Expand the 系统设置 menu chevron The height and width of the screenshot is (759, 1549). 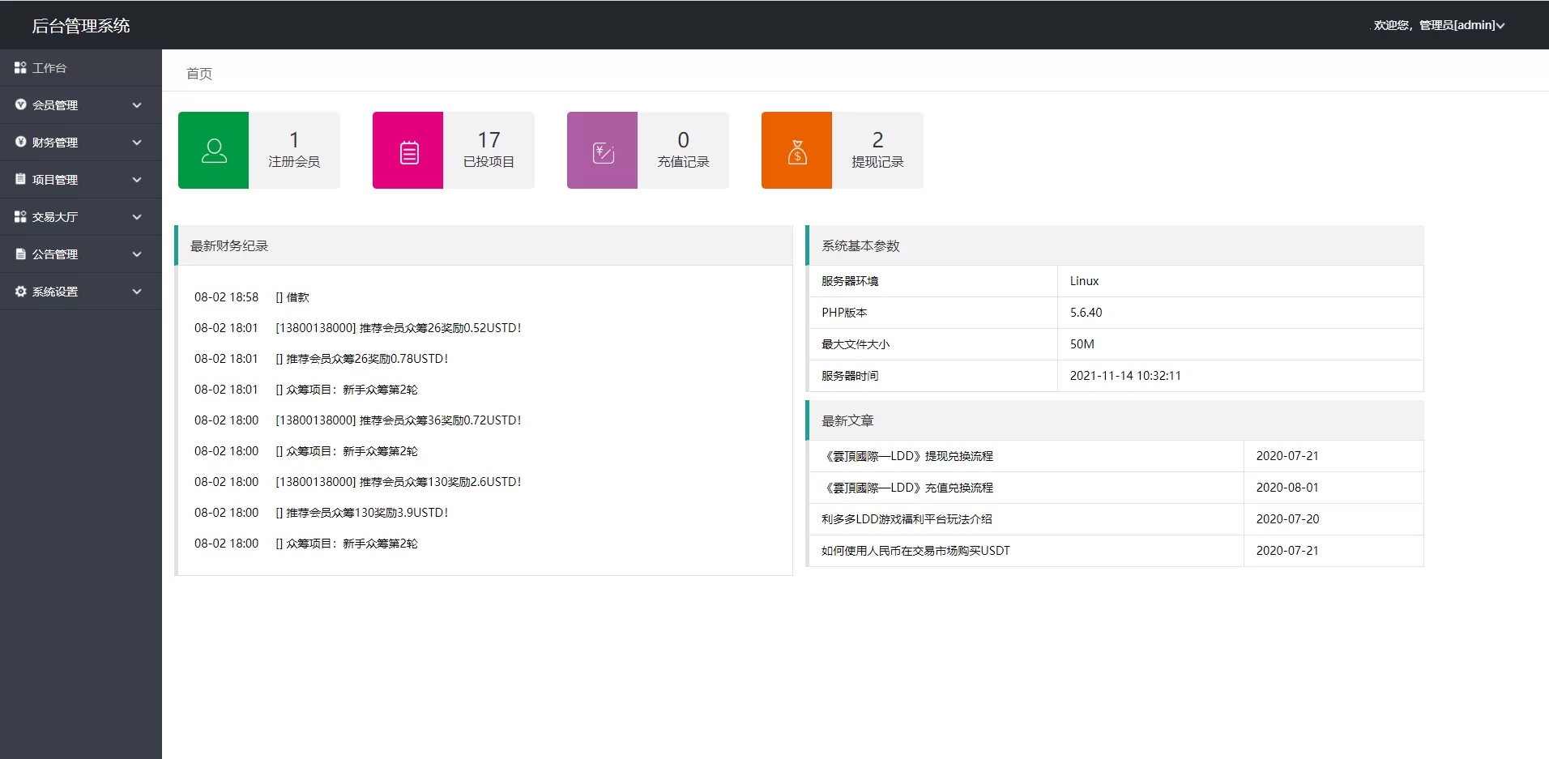pyautogui.click(x=138, y=291)
